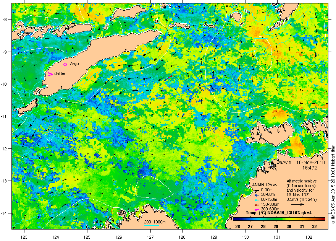The width and height of the screenshot is (336, 241).
Task: Click the longitude axis label "132"
Action: 309,237
